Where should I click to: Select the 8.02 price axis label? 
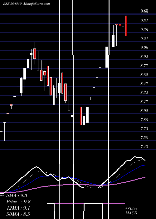(x=144, y=111)
